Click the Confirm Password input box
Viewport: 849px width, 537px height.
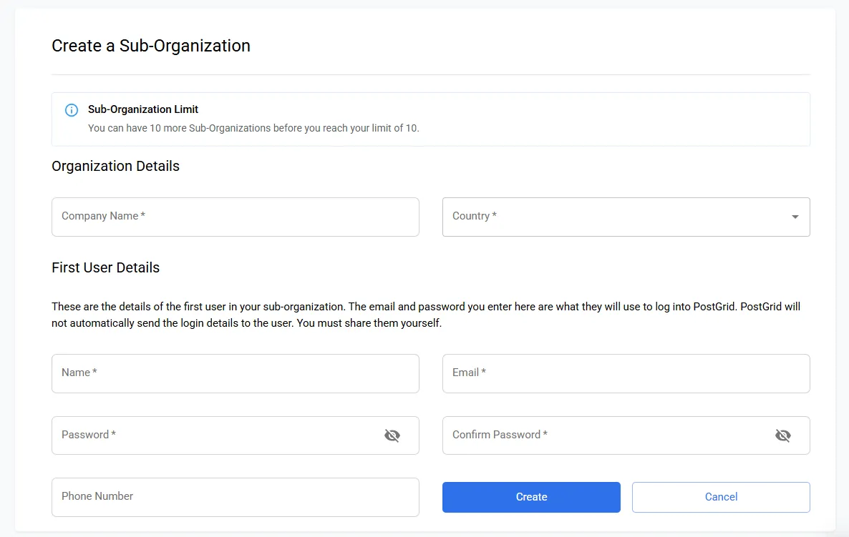coord(608,435)
